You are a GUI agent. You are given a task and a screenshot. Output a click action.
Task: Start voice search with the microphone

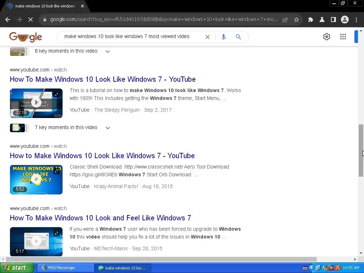coord(224,37)
